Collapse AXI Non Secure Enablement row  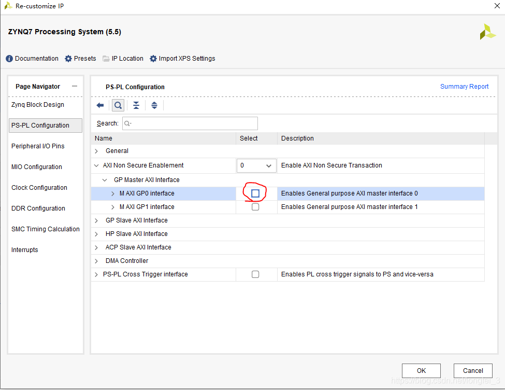coord(96,165)
